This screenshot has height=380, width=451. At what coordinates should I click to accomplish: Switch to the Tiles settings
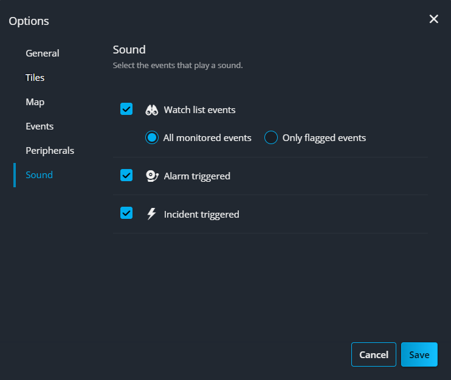[35, 78]
